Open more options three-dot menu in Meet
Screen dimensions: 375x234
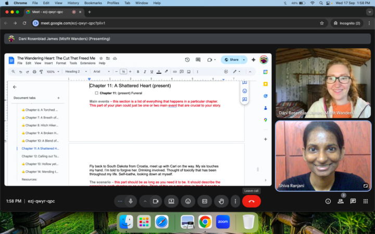(235, 201)
